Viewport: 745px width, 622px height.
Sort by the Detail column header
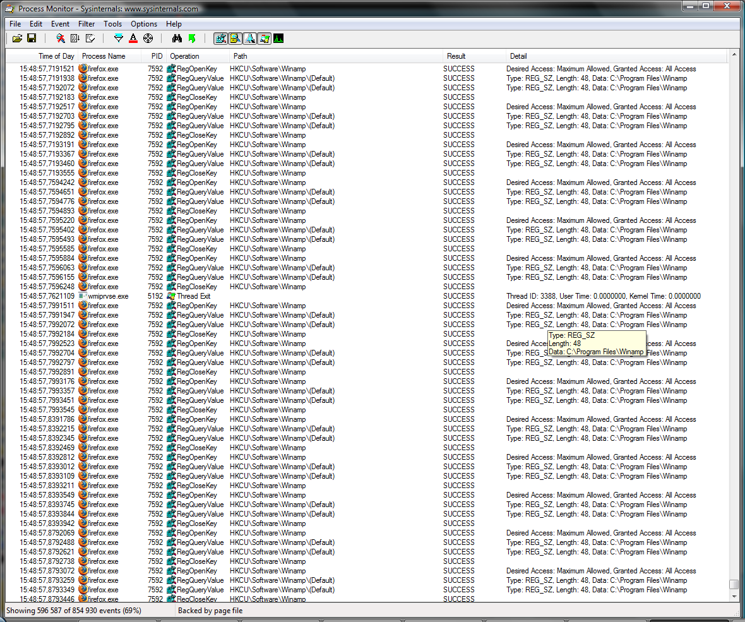click(616, 56)
